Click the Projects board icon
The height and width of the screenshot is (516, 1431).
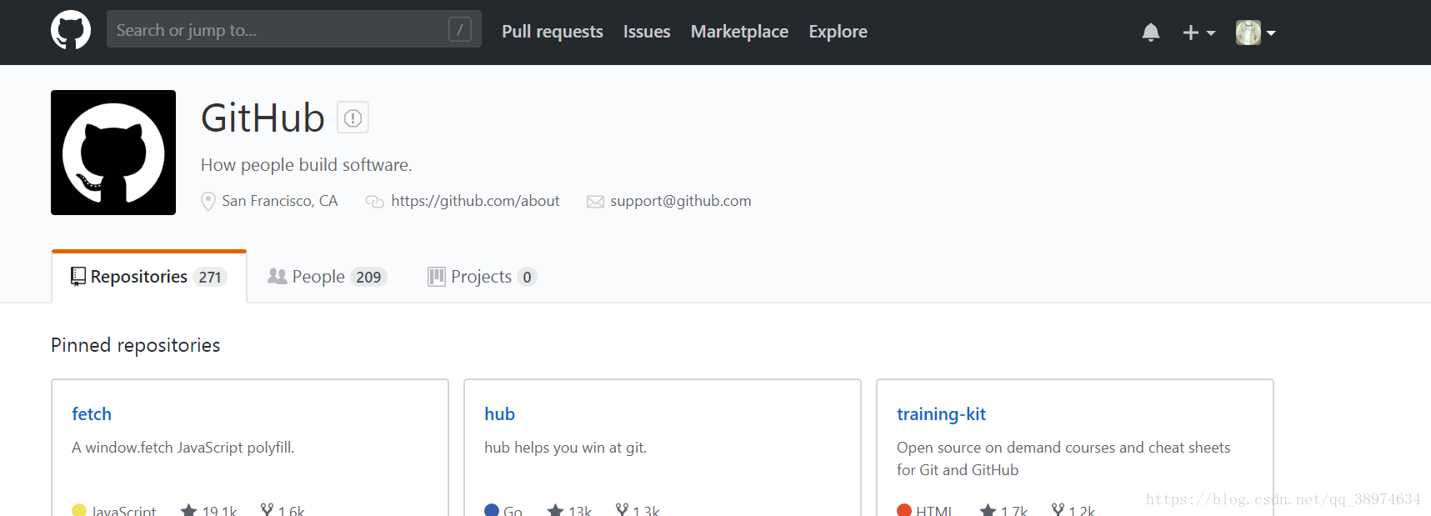pos(436,277)
